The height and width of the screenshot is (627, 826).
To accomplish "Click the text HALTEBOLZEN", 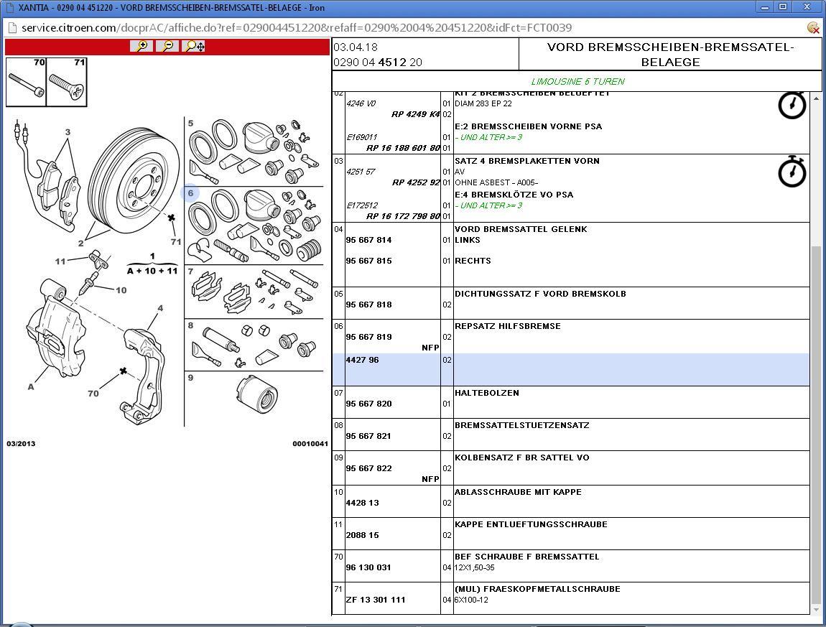I will coord(487,393).
